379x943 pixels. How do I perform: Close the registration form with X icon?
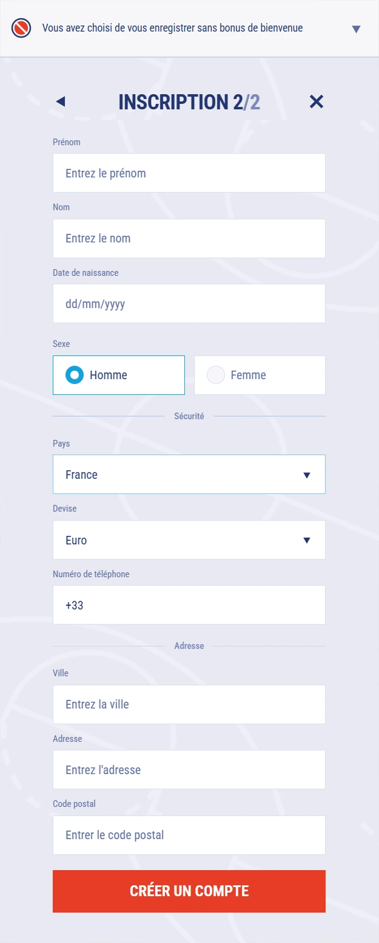(x=317, y=101)
